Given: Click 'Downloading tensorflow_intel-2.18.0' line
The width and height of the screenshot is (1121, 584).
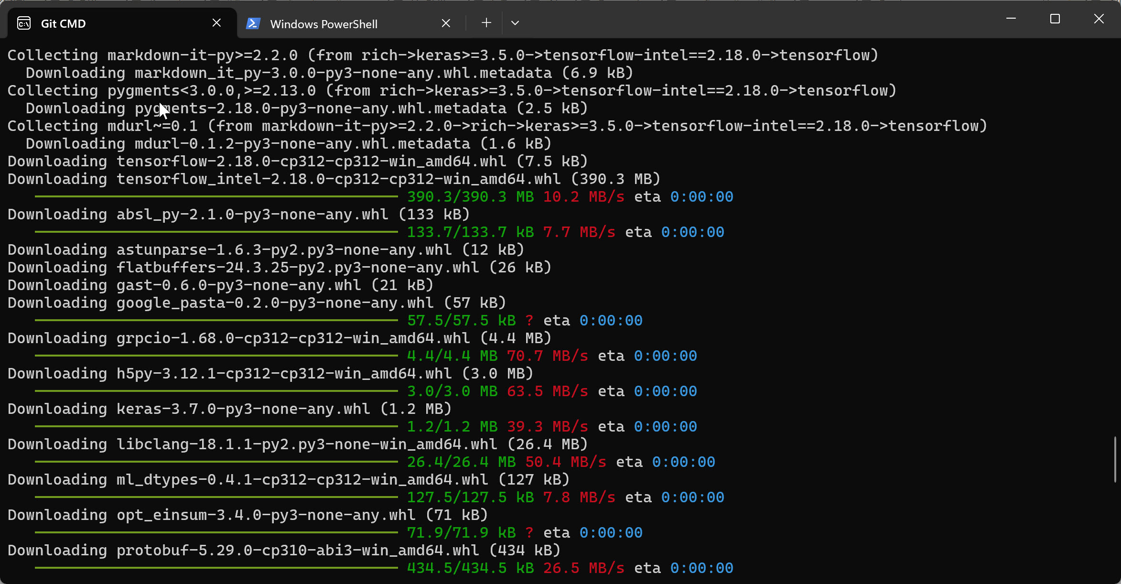Looking at the screenshot, I should [334, 179].
